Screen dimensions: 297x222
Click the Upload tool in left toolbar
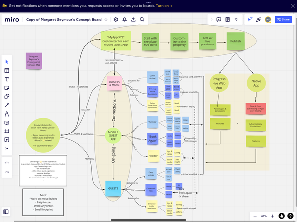click(x=7, y=139)
